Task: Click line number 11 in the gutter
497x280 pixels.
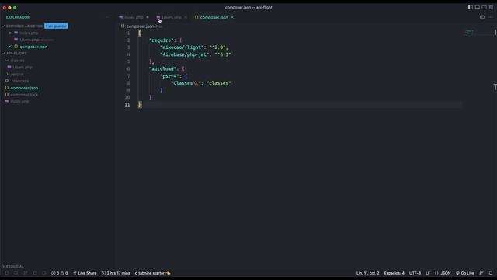Action: 127,105
